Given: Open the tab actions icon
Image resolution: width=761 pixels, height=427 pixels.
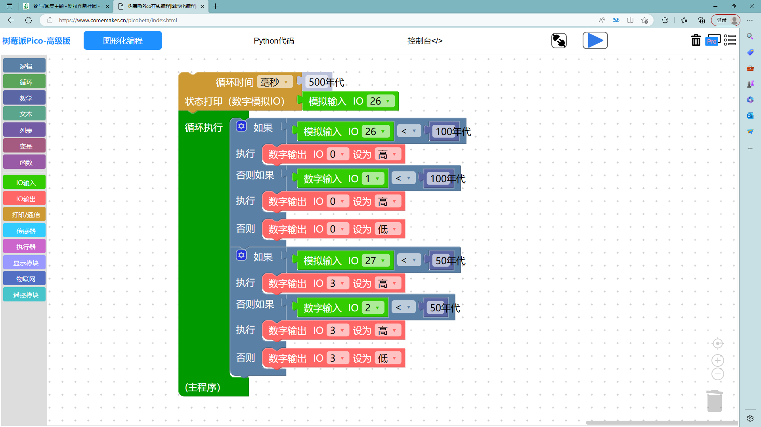Looking at the screenshot, I should click(10, 6).
